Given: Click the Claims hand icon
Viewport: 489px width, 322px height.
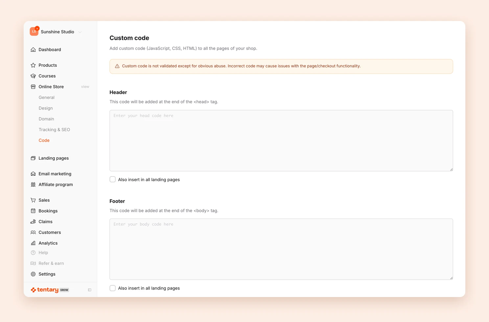Looking at the screenshot, I should (x=33, y=222).
